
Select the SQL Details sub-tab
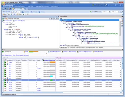pos(16,12)
